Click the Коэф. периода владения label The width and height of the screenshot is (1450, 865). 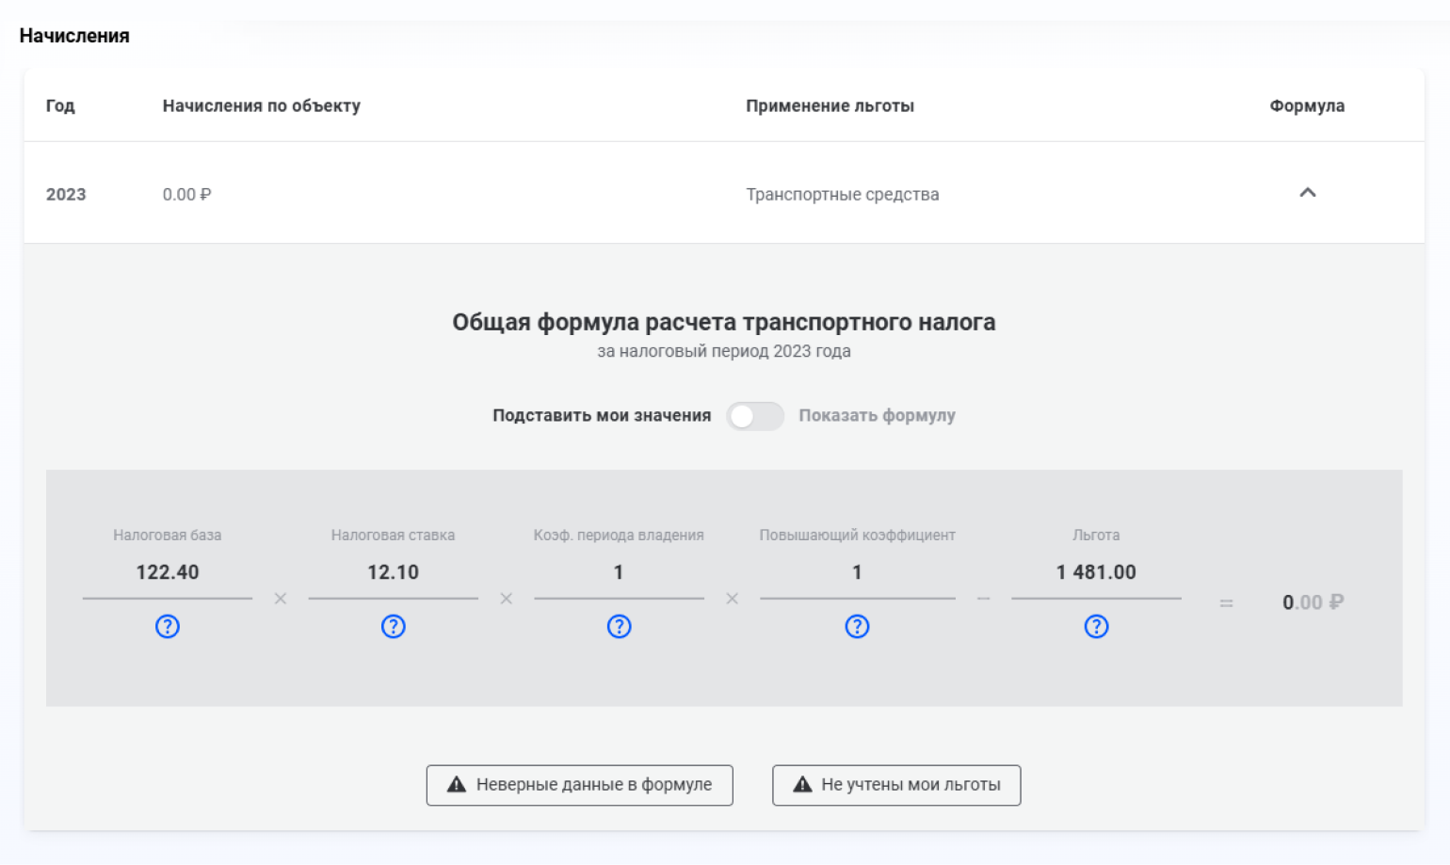[619, 536]
